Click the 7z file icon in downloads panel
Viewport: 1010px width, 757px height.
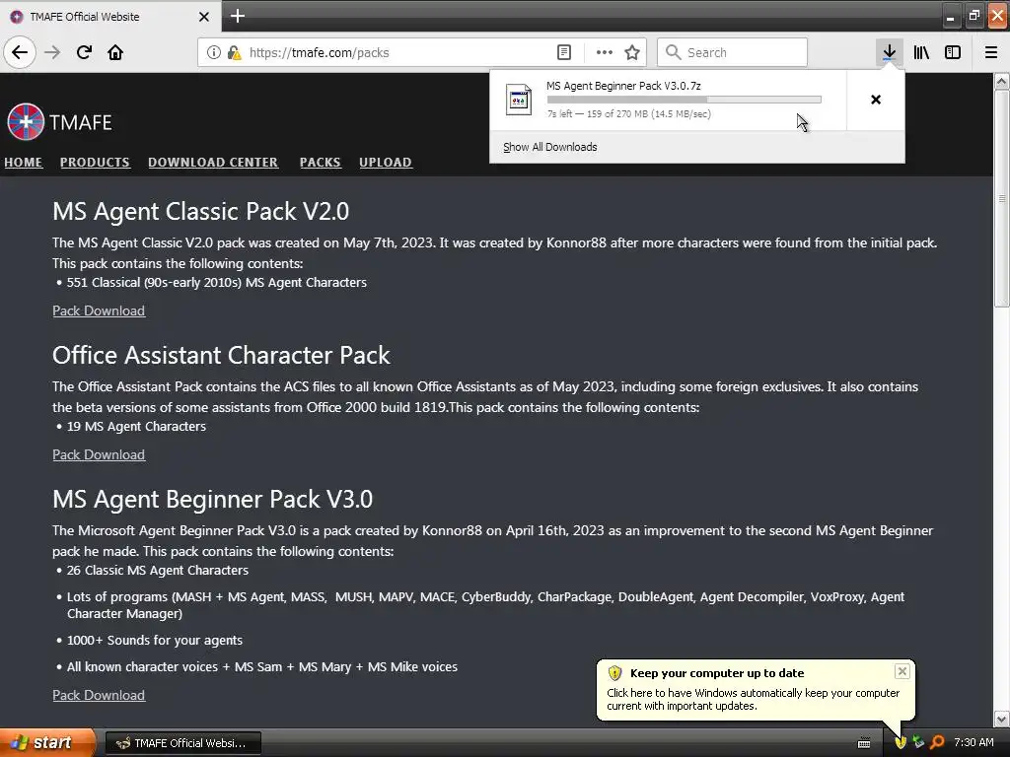pos(519,100)
